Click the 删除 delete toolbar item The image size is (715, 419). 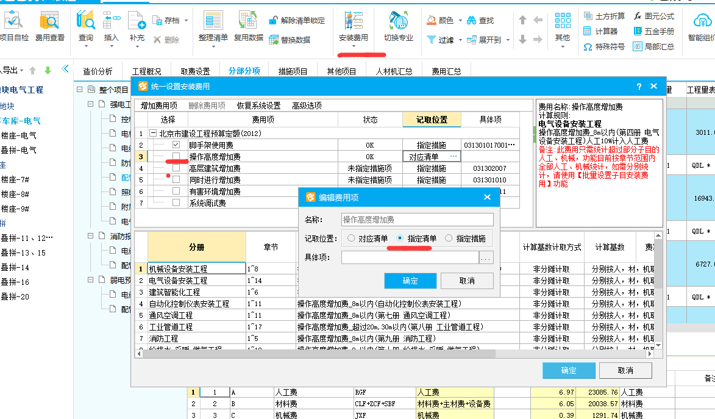[x=166, y=40]
